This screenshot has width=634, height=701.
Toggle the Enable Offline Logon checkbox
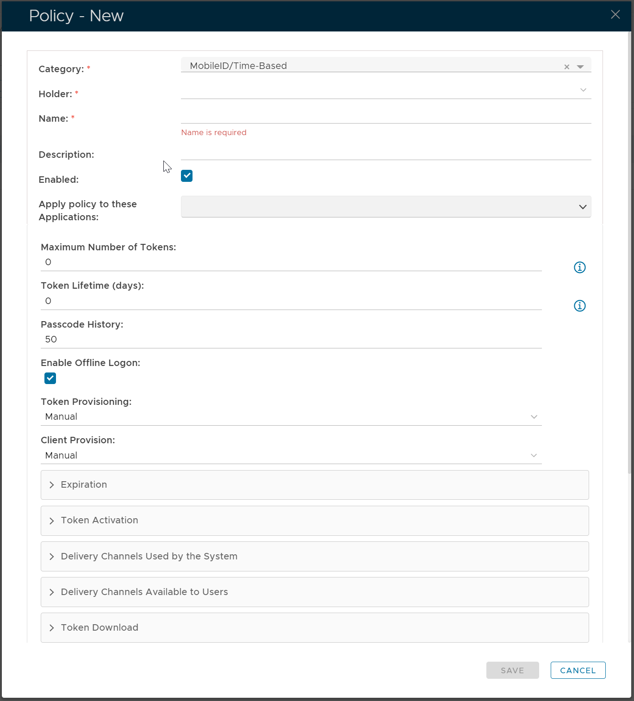[x=50, y=378]
